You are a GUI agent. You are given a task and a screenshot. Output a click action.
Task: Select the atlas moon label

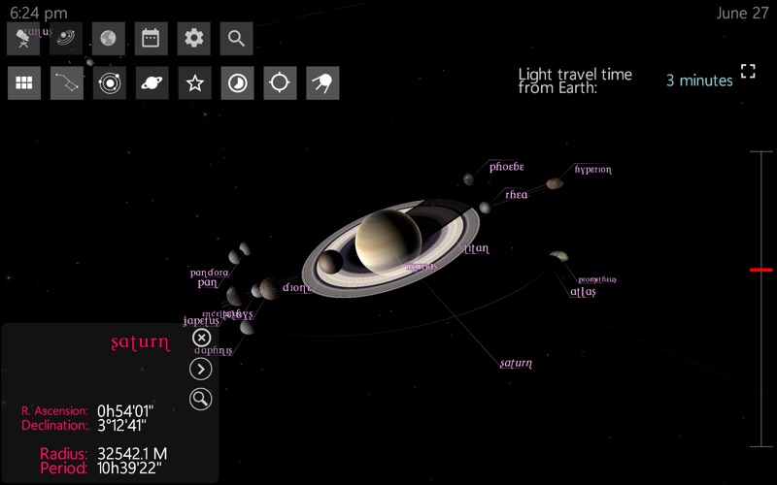point(584,292)
